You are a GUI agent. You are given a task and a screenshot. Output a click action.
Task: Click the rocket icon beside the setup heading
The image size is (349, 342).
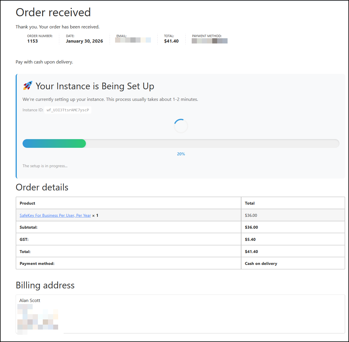[x=28, y=86]
